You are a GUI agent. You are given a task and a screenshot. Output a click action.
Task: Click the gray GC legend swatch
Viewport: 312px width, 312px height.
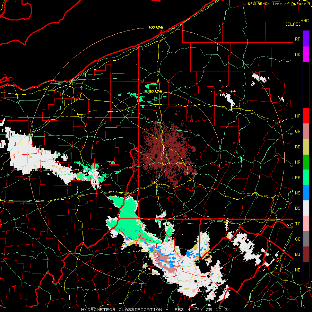306,239
